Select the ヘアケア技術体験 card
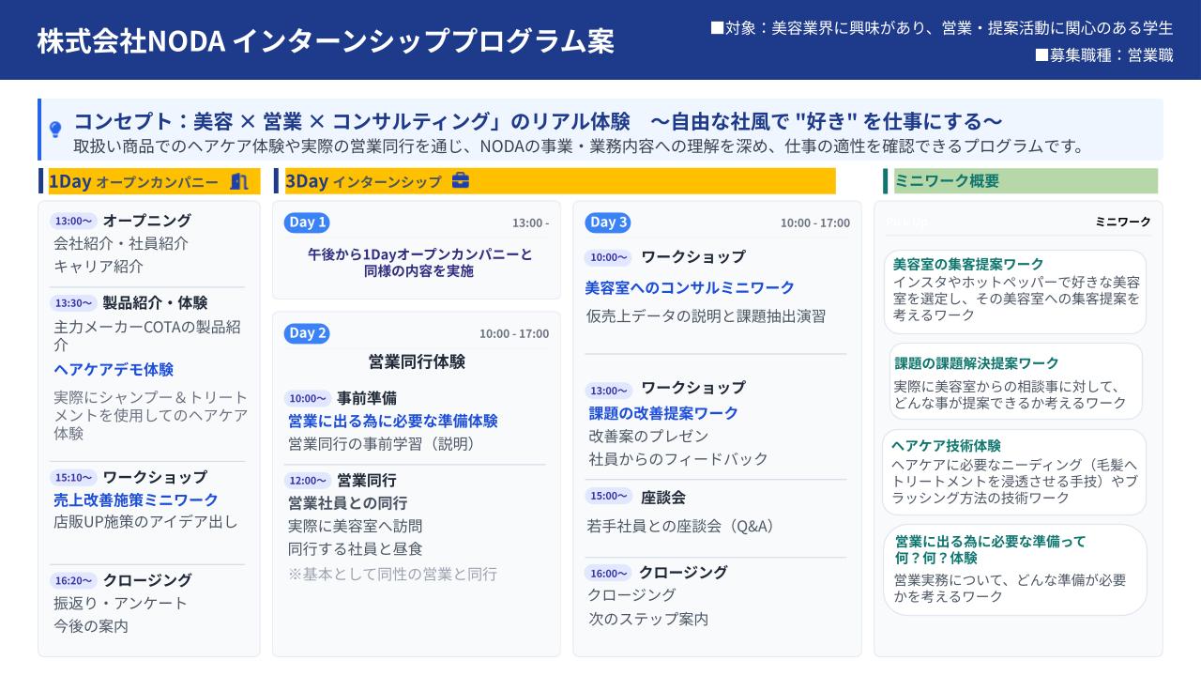 click(x=1014, y=472)
